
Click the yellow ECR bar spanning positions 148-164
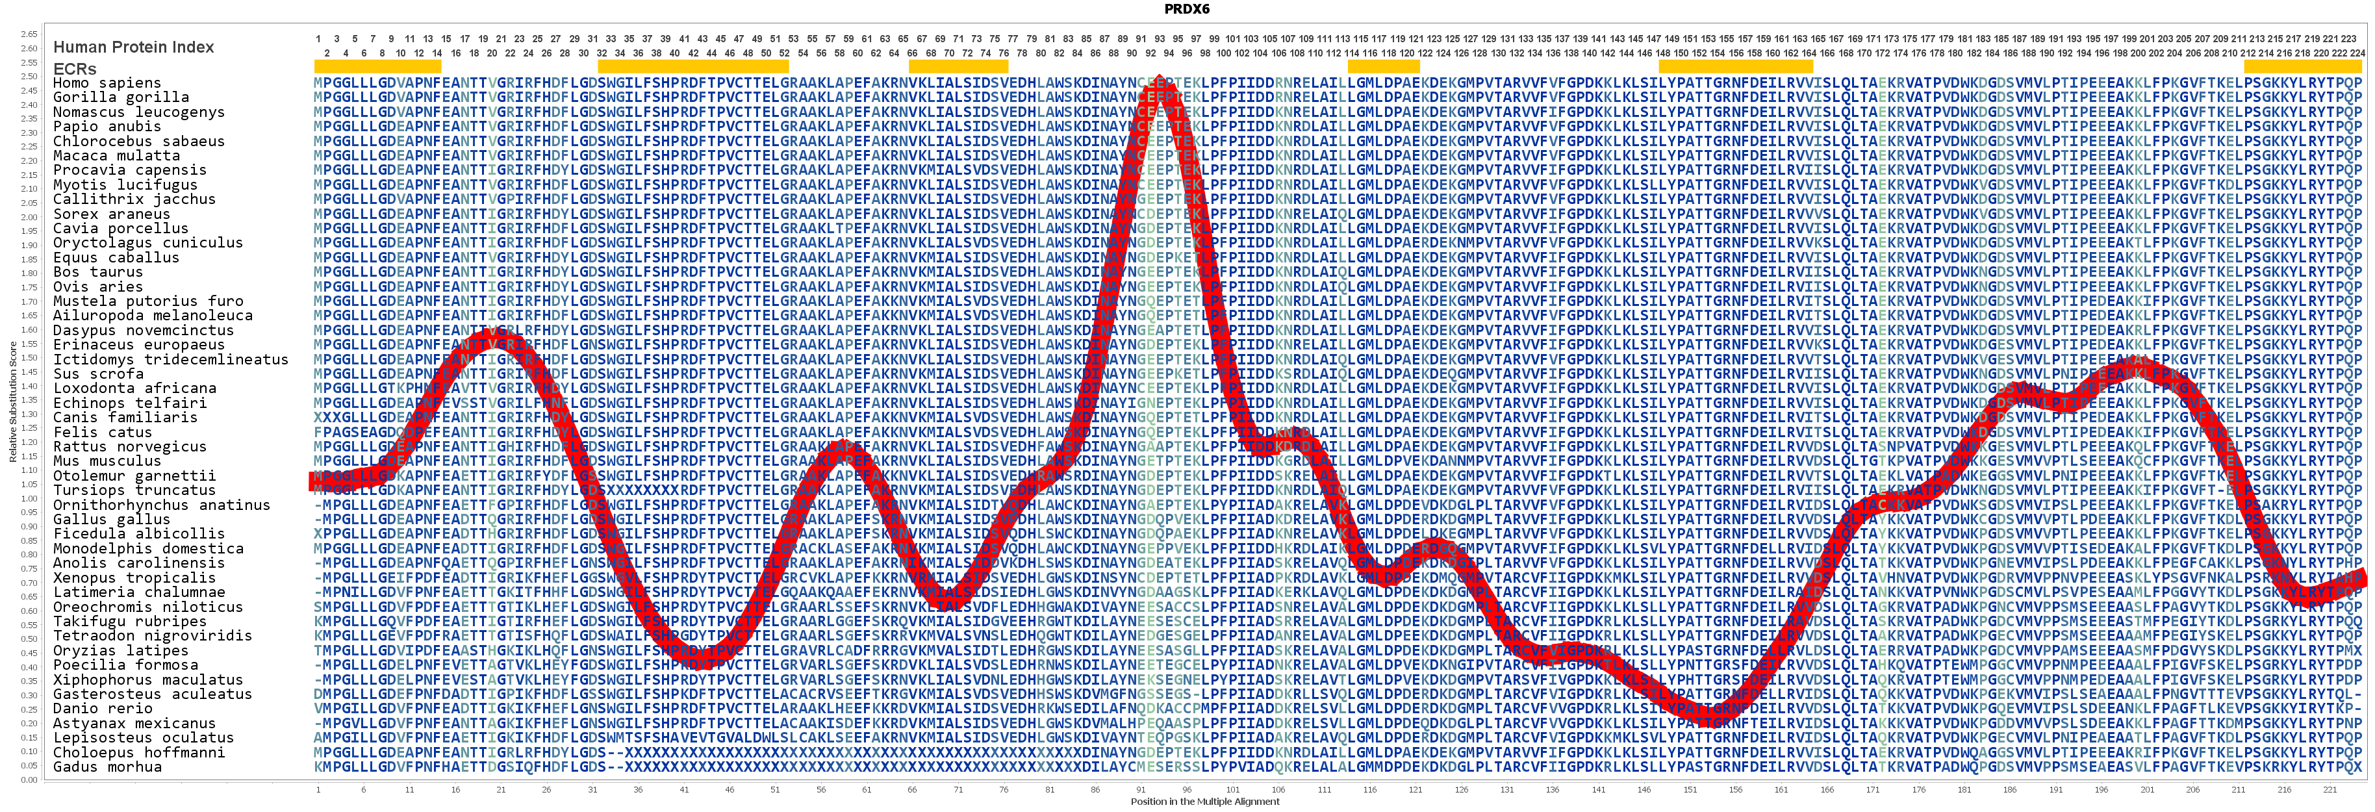tap(1736, 66)
